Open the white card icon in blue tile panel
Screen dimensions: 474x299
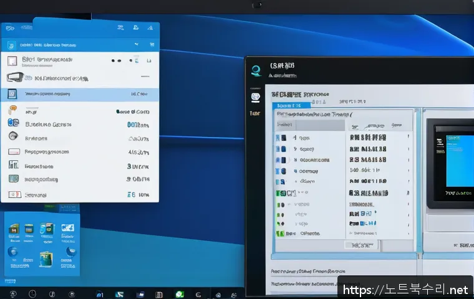click(x=67, y=228)
